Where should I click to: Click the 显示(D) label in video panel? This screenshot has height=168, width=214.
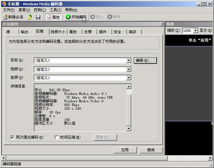pos(206,31)
